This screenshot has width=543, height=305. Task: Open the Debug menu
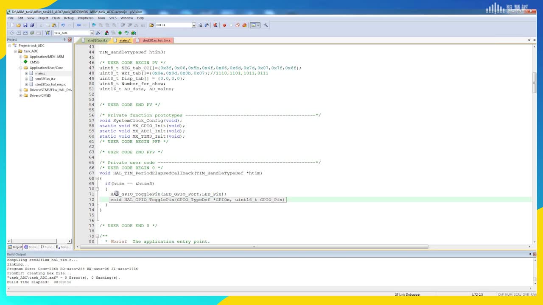[x=69, y=18]
